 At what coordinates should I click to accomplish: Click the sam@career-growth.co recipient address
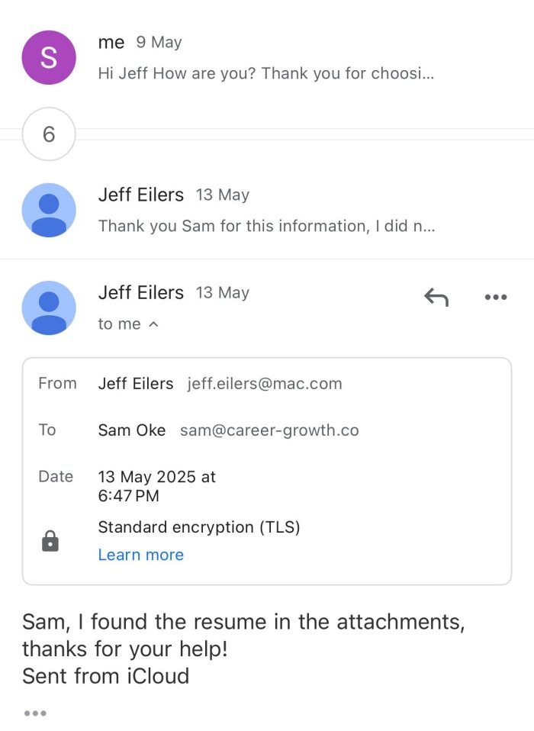click(x=269, y=430)
